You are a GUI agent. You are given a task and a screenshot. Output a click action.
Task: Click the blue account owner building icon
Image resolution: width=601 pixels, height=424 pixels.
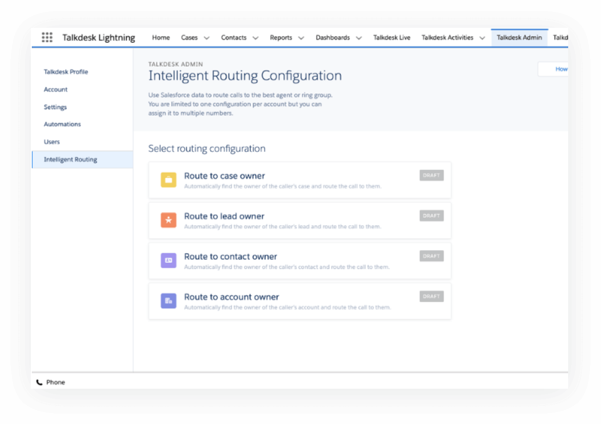[x=169, y=300]
